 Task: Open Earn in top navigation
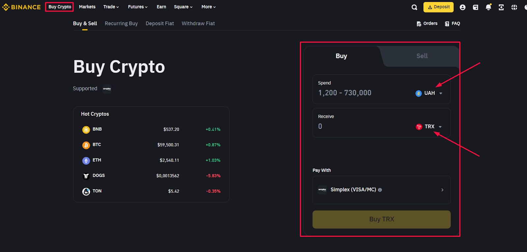tap(161, 7)
